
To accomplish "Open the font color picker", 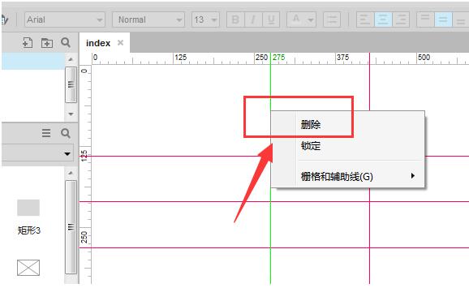I will [x=301, y=19].
